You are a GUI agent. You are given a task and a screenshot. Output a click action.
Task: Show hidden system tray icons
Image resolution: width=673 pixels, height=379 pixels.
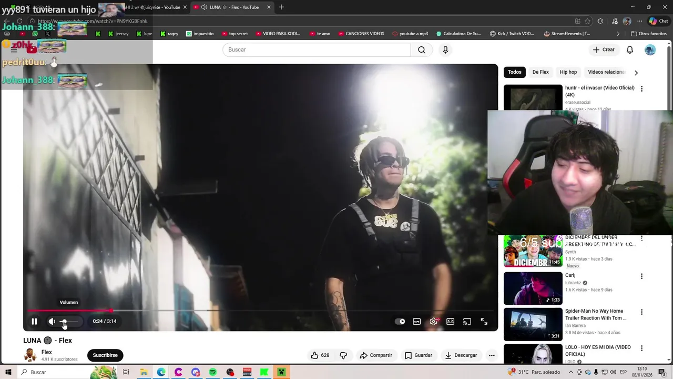(x=570, y=372)
